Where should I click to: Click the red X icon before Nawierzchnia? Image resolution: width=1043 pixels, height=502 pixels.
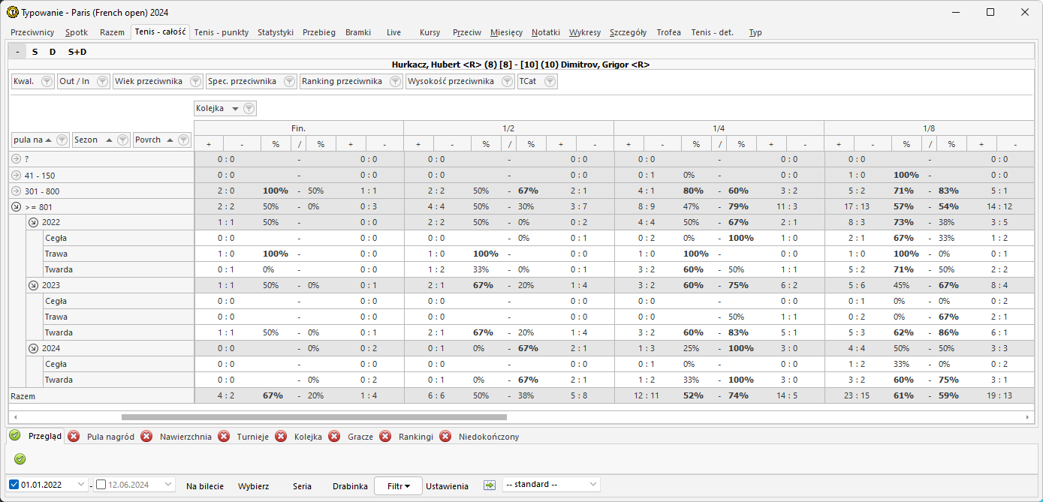tap(146, 436)
